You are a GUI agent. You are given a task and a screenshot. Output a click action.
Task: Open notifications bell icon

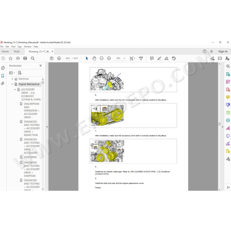coord(212,51)
